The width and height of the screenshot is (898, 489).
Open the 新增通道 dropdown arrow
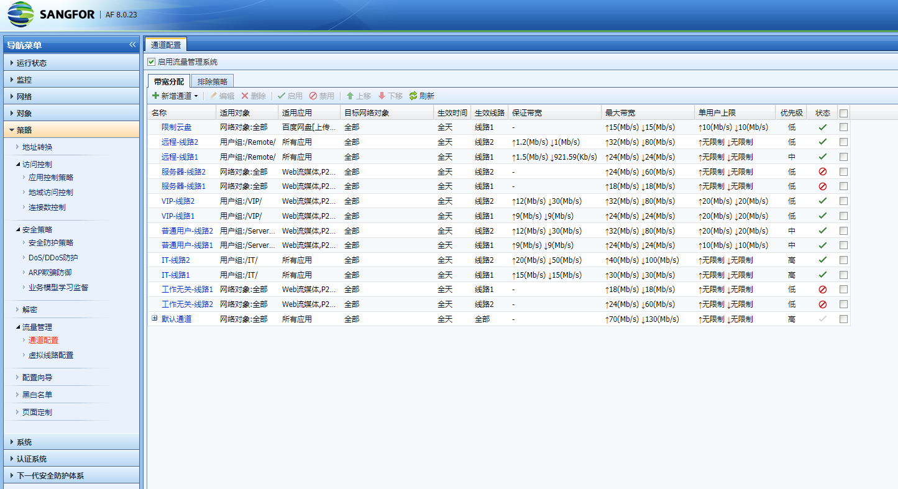196,96
